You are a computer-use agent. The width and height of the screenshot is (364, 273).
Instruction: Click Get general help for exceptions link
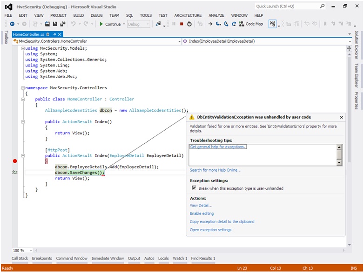[217, 146]
